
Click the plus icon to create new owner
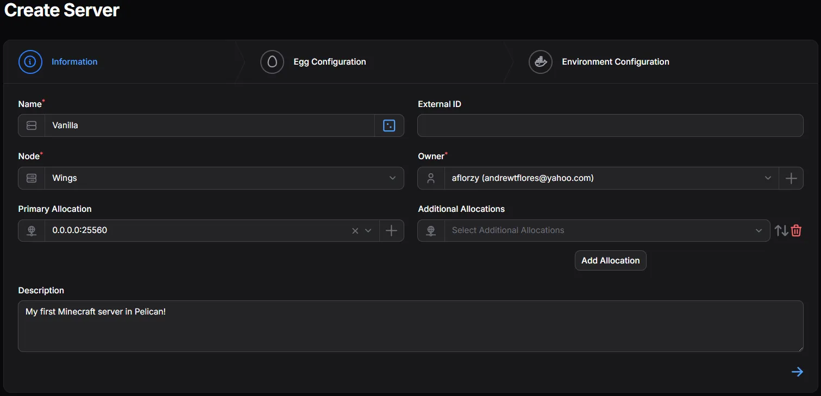click(791, 178)
